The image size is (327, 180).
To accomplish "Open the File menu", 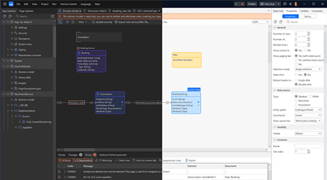I will point(18,4).
